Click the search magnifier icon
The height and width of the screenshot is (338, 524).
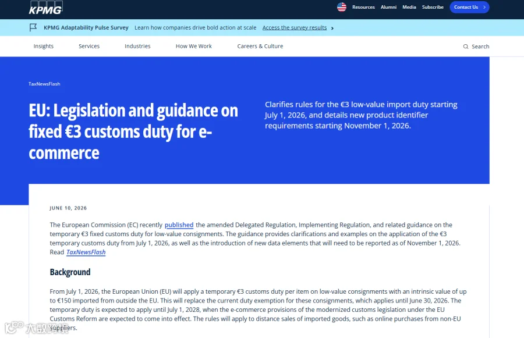coord(466,47)
